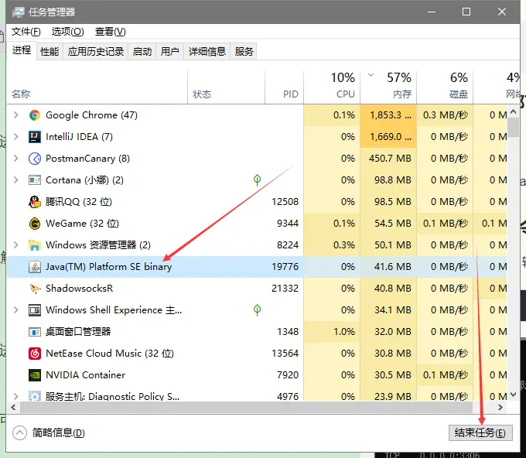Viewport: 526px width, 458px height.
Task: Click the NetEase Cloud Music icon
Action: [35, 354]
